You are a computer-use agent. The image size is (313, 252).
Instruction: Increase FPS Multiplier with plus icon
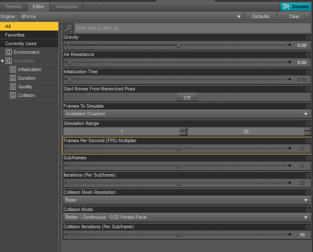coord(290,148)
